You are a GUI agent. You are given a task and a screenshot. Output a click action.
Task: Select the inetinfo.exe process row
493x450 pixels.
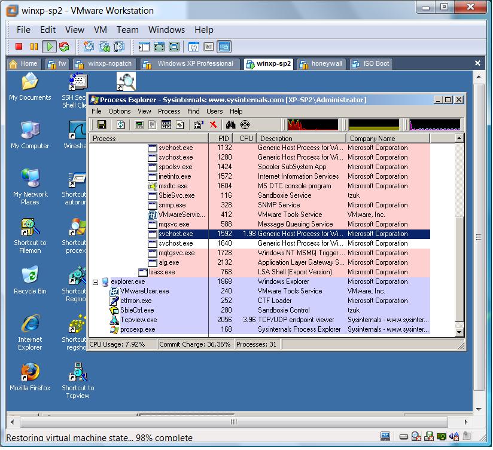pyautogui.click(x=260, y=176)
